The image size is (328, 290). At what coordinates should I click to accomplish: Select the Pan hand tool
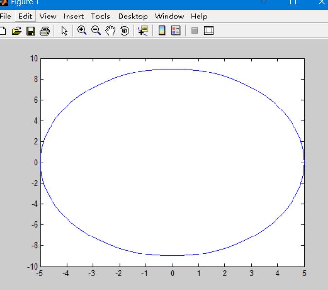(x=110, y=31)
